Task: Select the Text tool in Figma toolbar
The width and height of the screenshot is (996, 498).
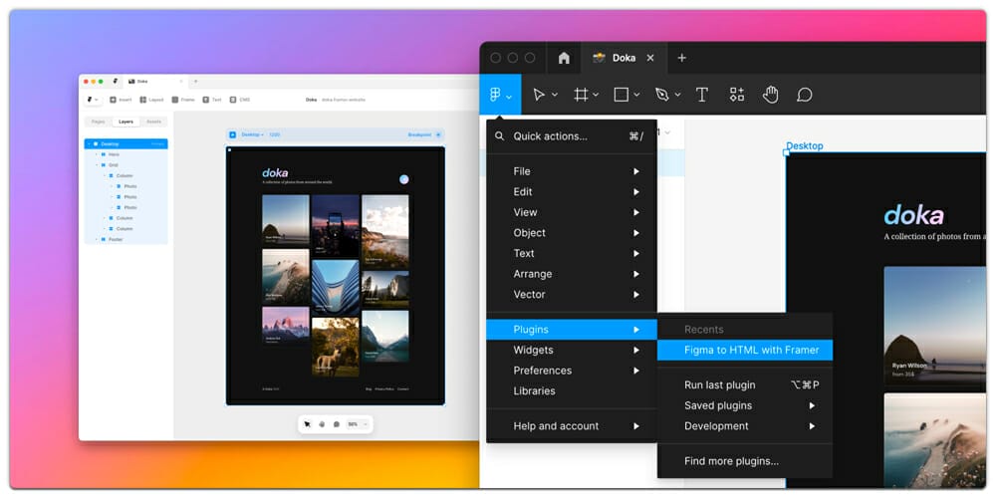Action: pyautogui.click(x=702, y=95)
